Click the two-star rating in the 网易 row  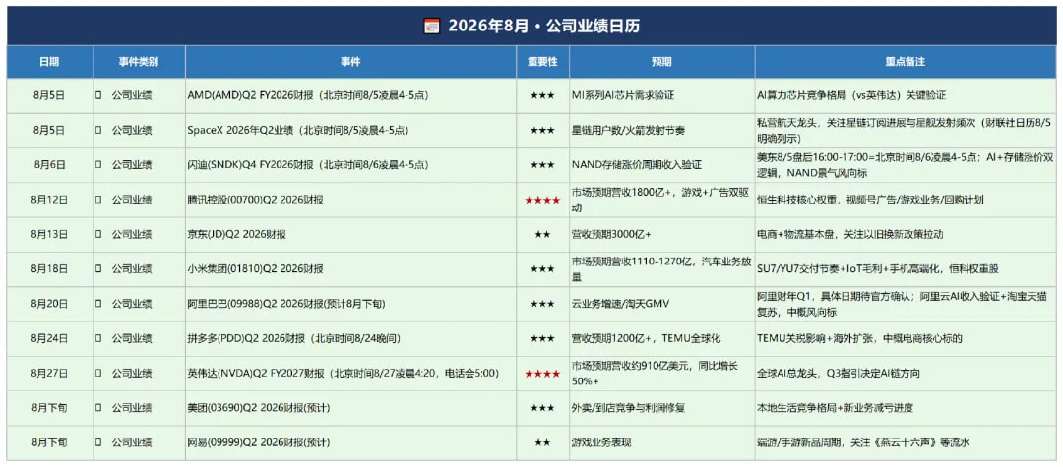point(542,442)
